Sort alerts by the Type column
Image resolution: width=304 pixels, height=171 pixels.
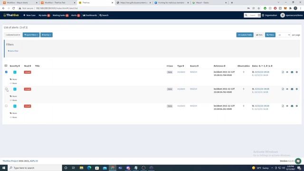click(x=180, y=66)
